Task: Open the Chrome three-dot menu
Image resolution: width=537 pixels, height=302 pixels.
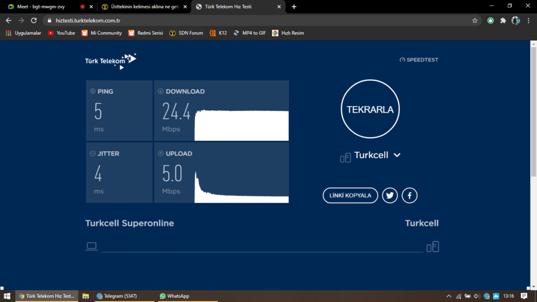Action: (x=529, y=20)
